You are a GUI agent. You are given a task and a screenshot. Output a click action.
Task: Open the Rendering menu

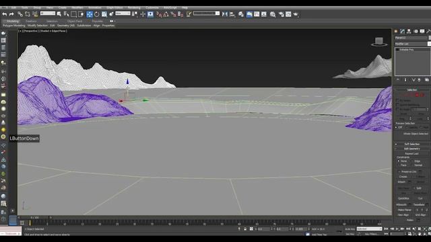click(x=134, y=7)
